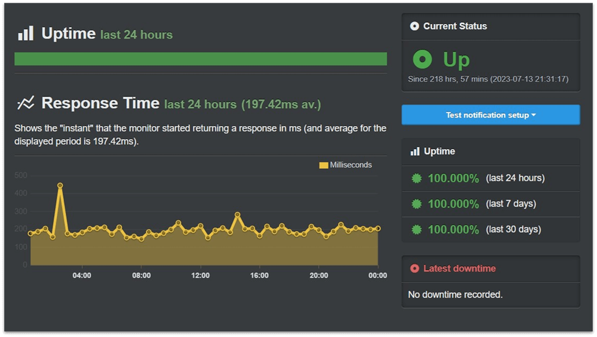Click the bar icon in Uptime sidebar panel
The image size is (597, 337).
[x=415, y=151]
